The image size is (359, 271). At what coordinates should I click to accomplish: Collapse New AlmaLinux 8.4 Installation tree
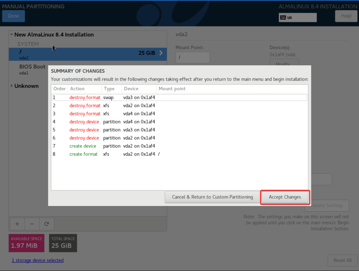pos(12,35)
